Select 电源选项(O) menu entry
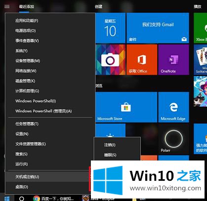 [x=50, y=31]
